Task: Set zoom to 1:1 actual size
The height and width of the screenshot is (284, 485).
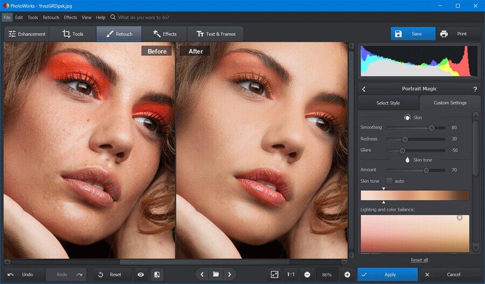Action: [290, 274]
